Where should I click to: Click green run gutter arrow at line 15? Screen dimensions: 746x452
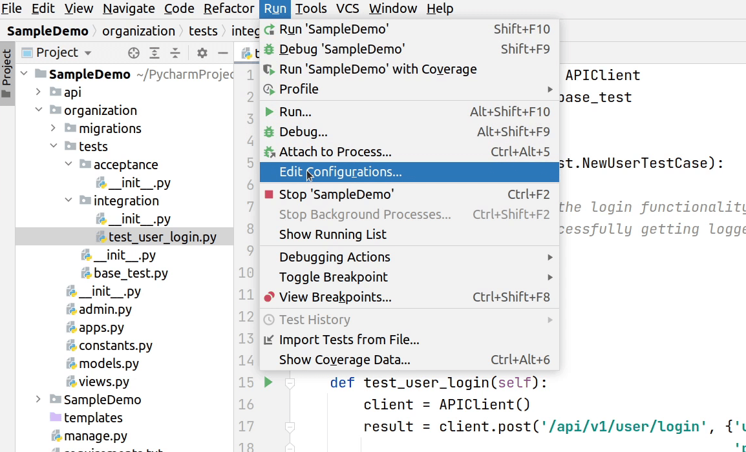tap(268, 382)
